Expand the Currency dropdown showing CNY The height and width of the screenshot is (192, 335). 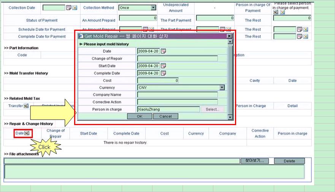point(222,87)
